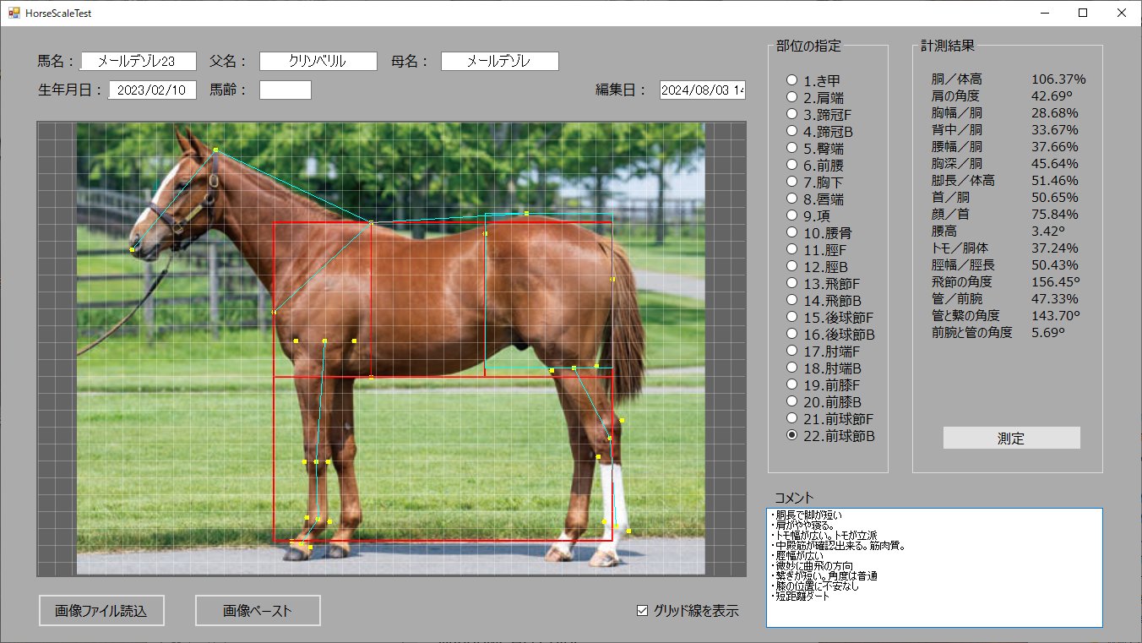Screen dimensions: 1142x643
Task: Click the 画像ペースト button
Action: [x=258, y=611]
